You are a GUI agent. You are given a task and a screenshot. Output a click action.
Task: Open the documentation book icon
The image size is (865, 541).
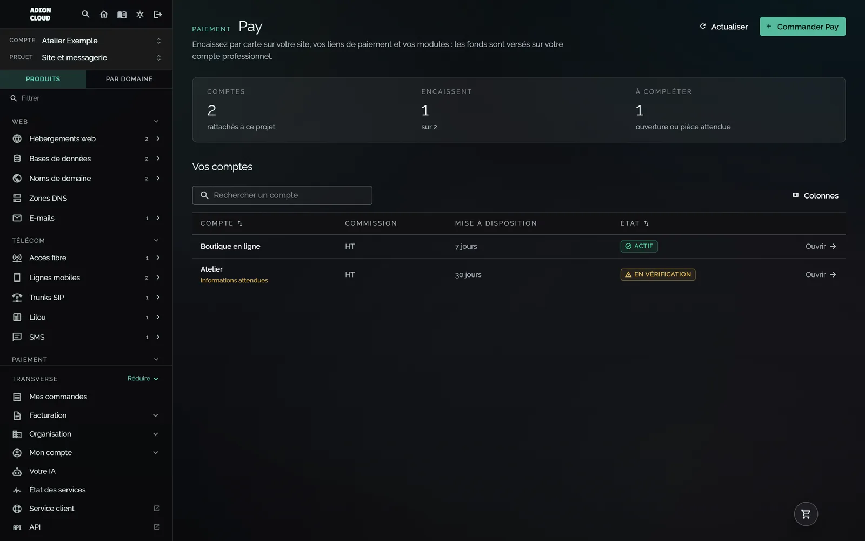[x=122, y=14]
